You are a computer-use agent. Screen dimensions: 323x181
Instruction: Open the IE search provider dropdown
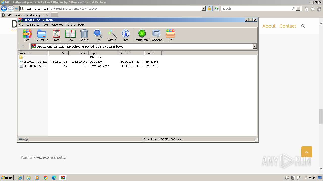(x=298, y=8)
